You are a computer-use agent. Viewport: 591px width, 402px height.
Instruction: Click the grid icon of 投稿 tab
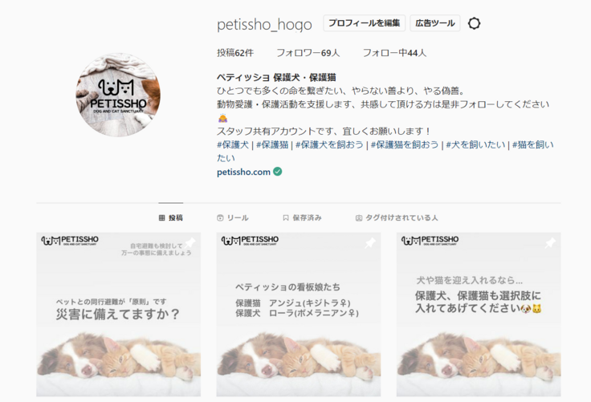click(161, 217)
